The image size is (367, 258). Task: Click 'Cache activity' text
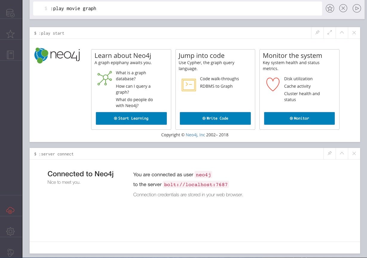click(x=297, y=86)
